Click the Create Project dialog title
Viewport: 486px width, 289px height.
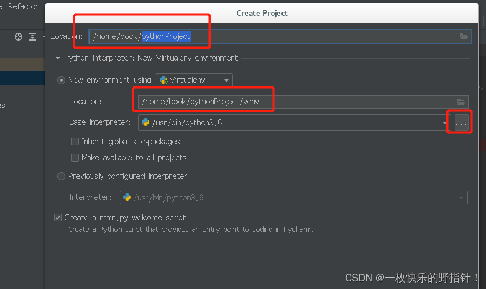pos(262,13)
